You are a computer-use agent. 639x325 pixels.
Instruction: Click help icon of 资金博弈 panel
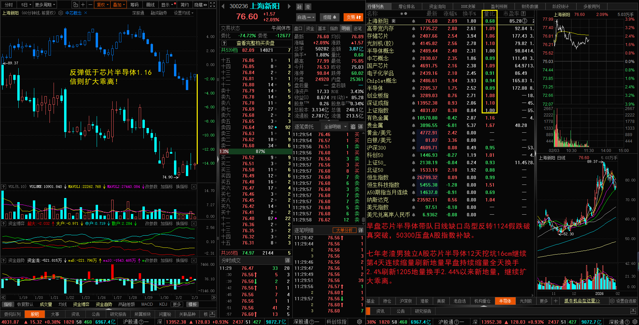4,223
